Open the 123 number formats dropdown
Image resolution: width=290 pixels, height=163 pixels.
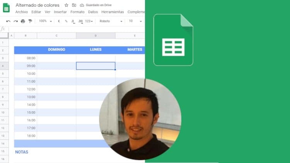(89, 21)
